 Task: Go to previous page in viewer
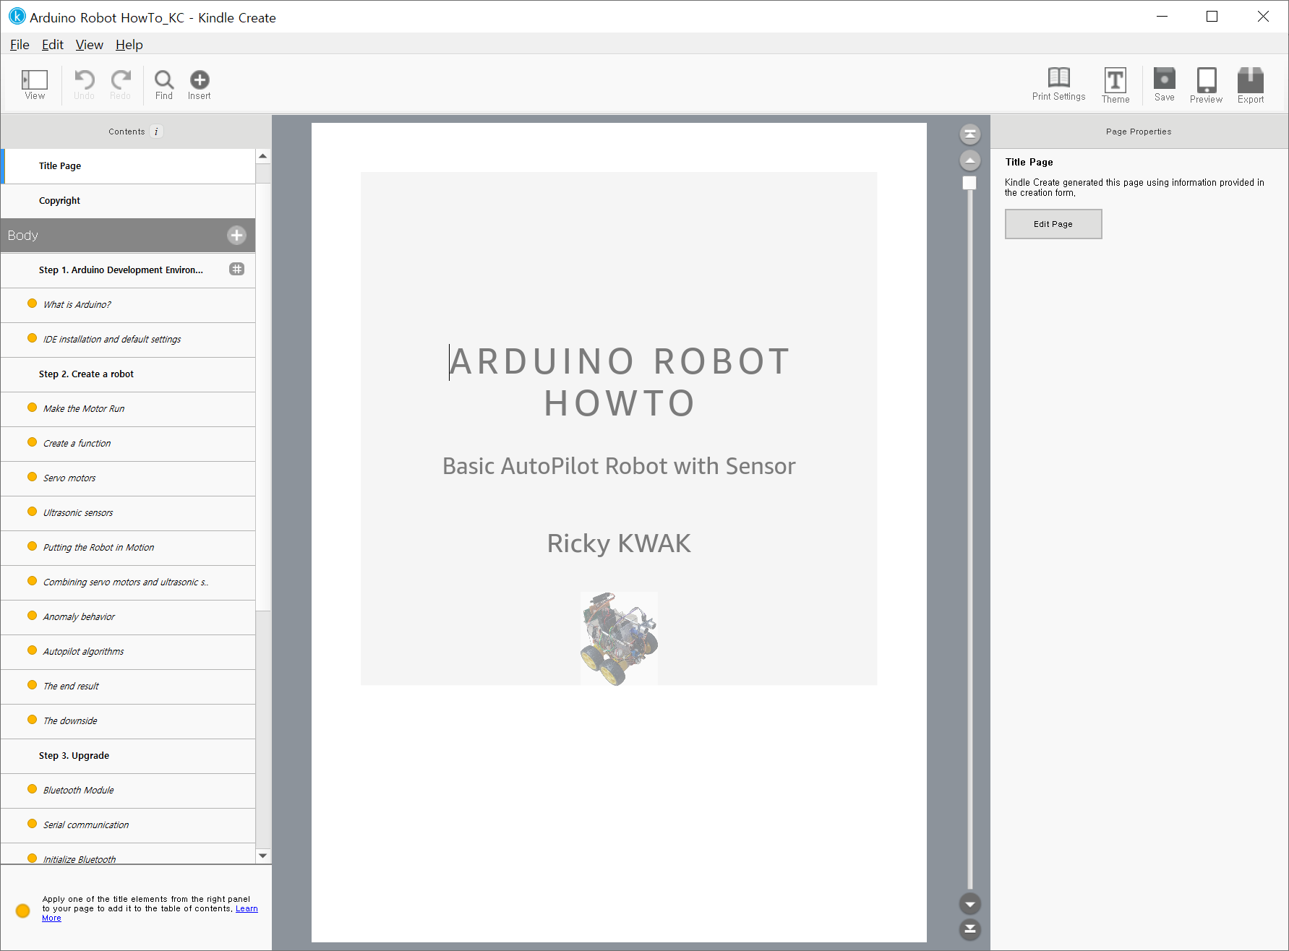tap(969, 160)
